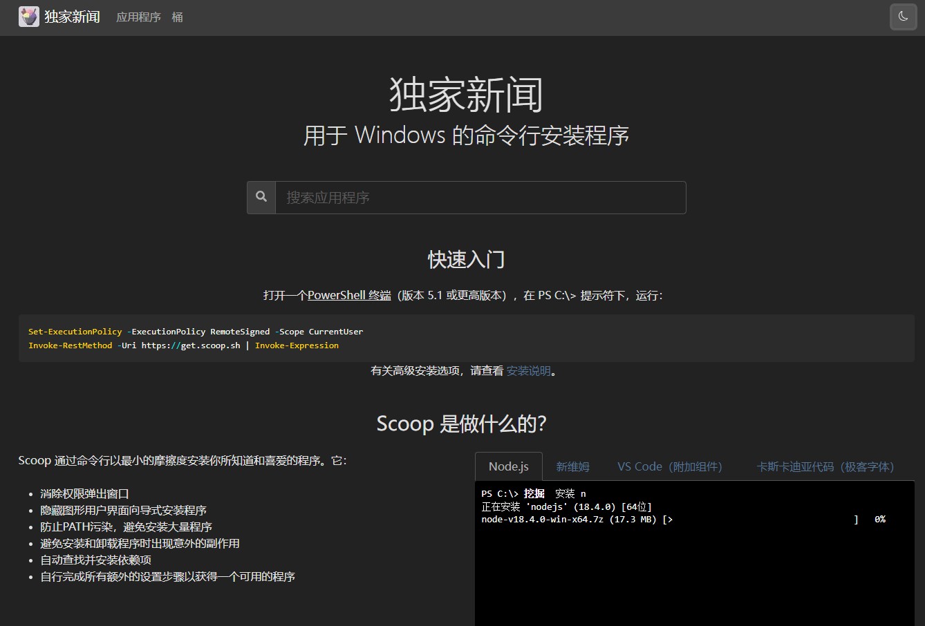The image size is (925, 626).
Task: Click the 正在安装 'nodejs' terminal line
Action: coord(567,507)
